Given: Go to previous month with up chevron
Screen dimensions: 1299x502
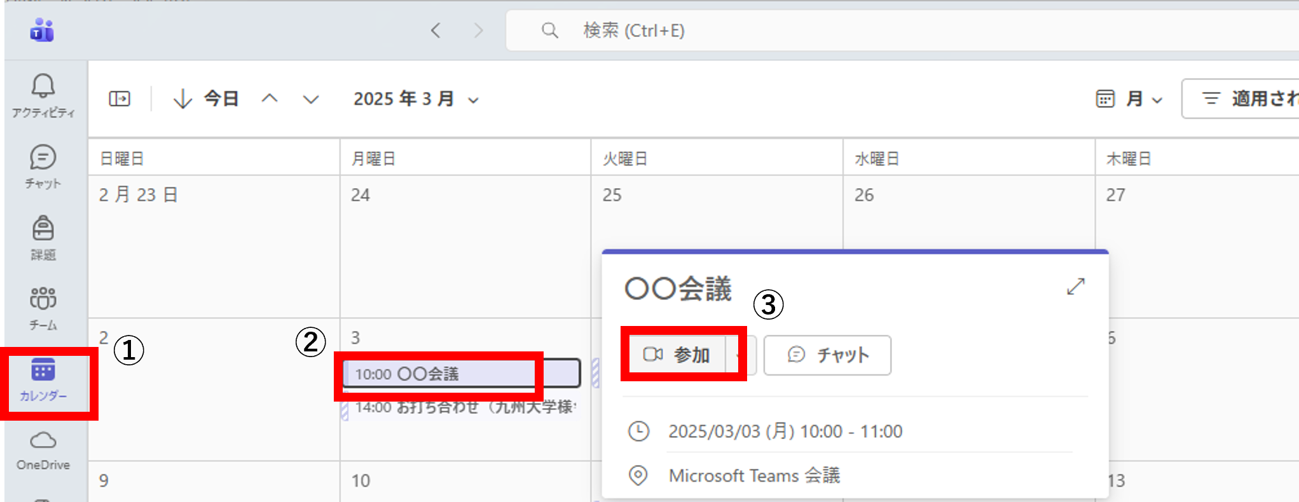Looking at the screenshot, I should pos(270,99).
